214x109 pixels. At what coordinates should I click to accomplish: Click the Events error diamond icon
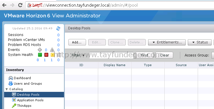click(40, 50)
